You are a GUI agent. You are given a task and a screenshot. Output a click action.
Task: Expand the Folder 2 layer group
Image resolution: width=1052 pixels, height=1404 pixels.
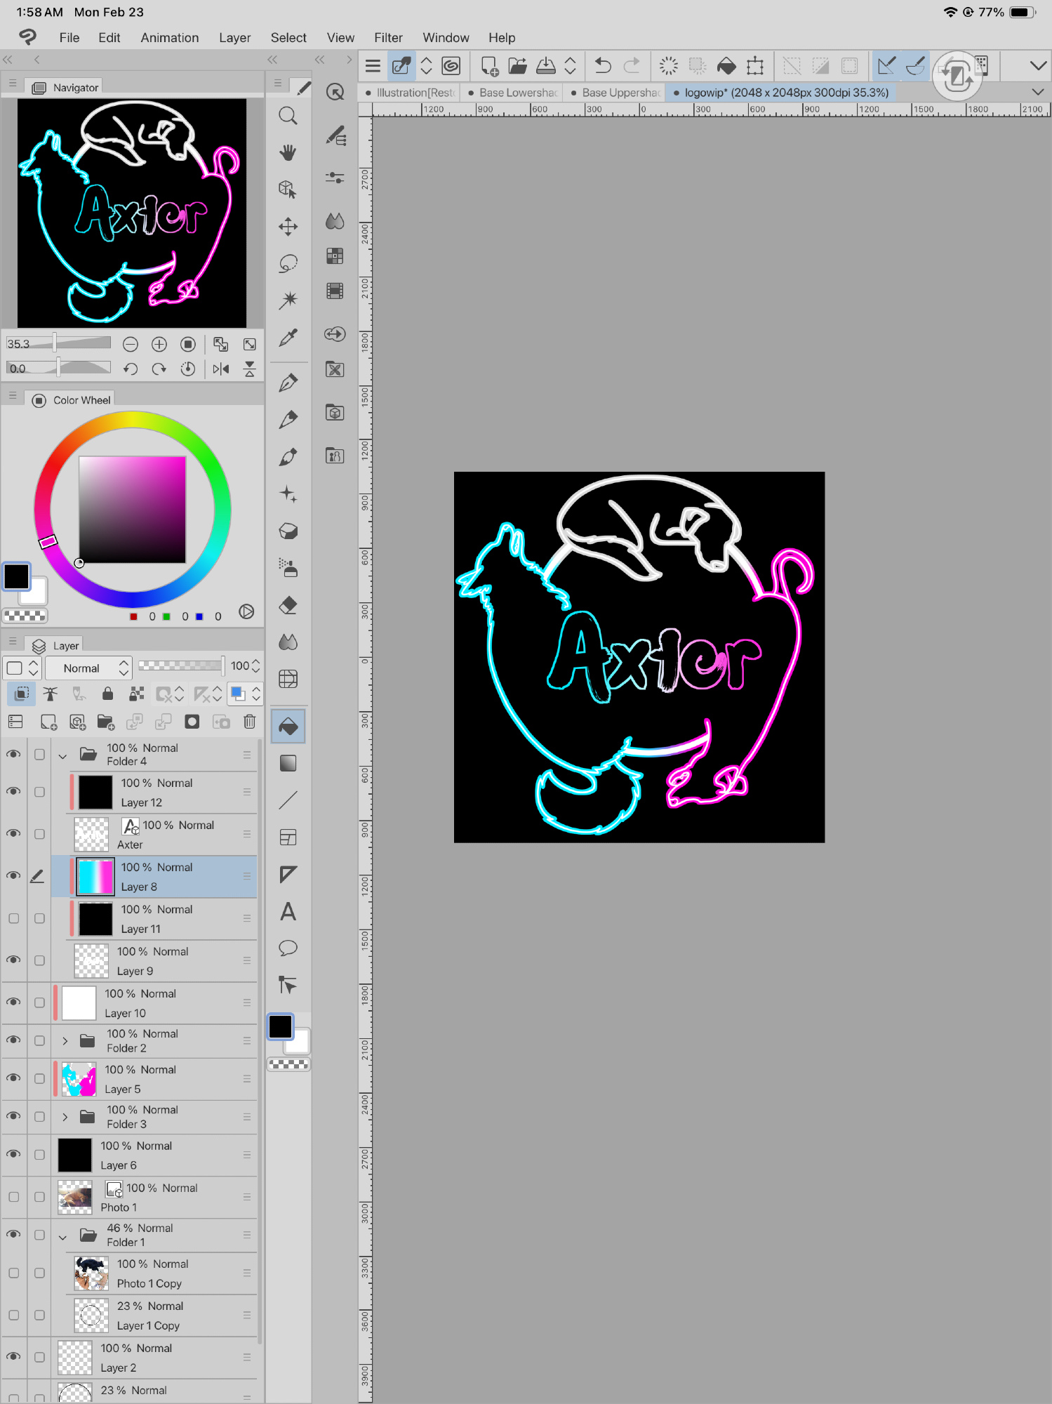point(65,1041)
